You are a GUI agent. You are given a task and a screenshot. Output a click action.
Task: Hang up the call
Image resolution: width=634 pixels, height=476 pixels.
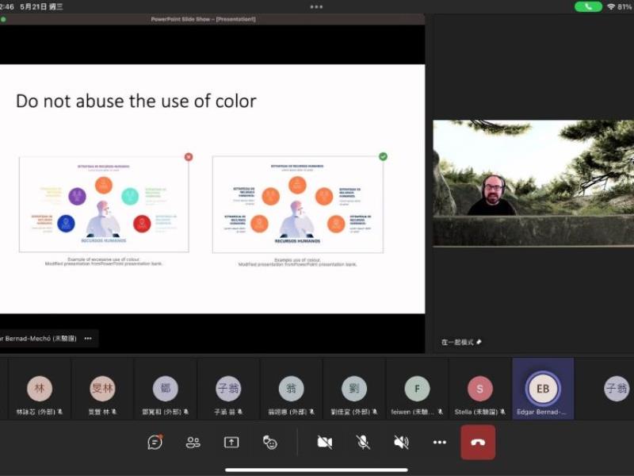click(x=478, y=443)
